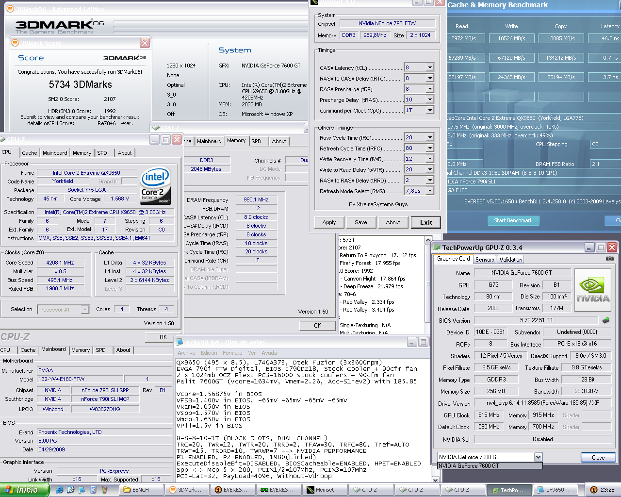This screenshot has height=497, width=621.
Task: Open RAS# to RAS# Delay (tRRD) dropdown
Action: point(430,180)
